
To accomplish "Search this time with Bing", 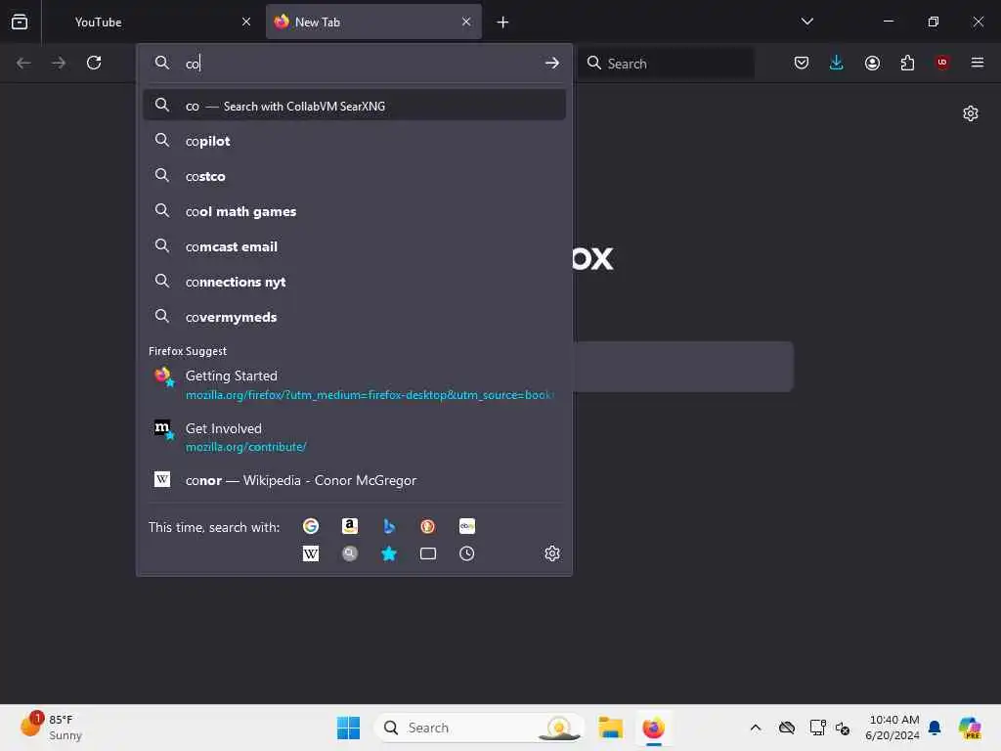I will (x=389, y=526).
